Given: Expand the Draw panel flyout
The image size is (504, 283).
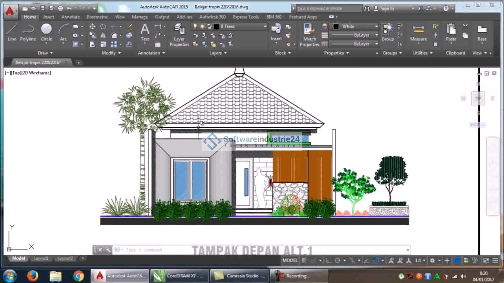Looking at the screenshot, I should 45,53.
